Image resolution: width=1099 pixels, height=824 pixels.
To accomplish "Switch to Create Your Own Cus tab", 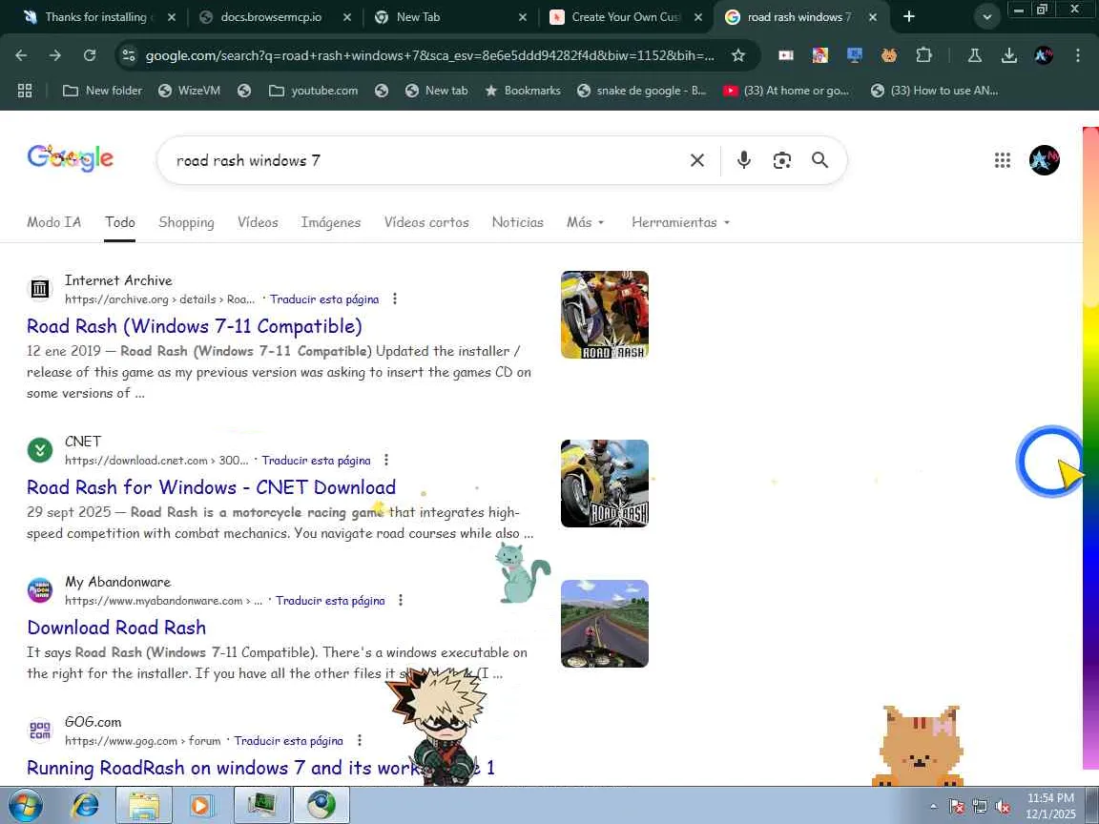I will (625, 17).
